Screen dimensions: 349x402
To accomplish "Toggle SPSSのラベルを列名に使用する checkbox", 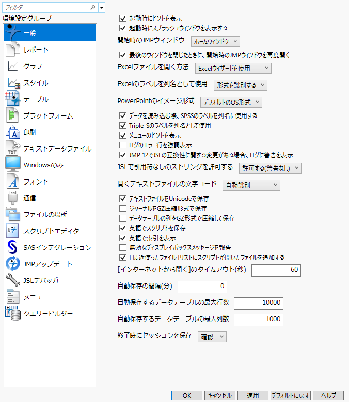I will [x=123, y=115].
